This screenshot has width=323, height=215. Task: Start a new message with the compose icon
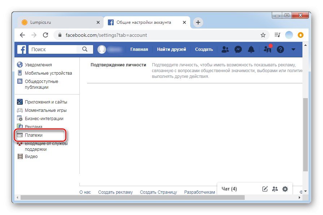pos(265,189)
